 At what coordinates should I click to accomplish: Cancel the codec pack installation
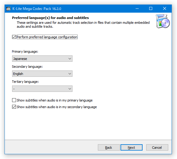click(x=157, y=148)
